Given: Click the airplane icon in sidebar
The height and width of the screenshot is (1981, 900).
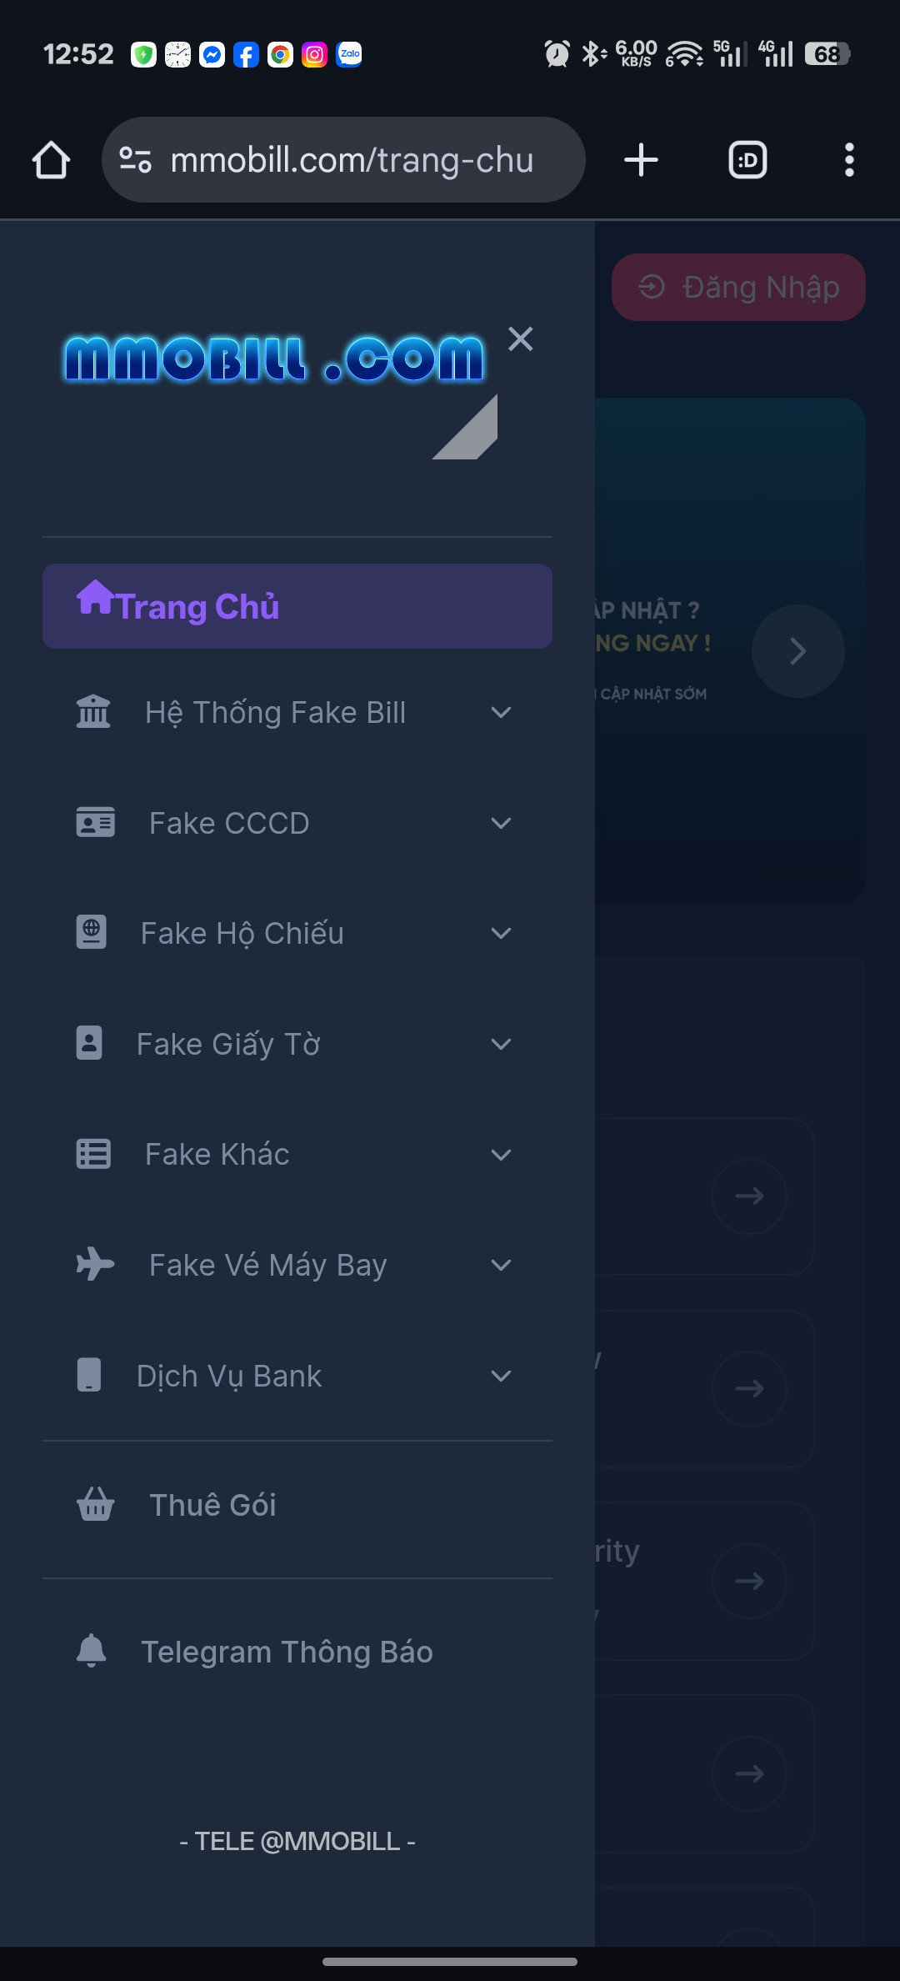Looking at the screenshot, I should (95, 1264).
